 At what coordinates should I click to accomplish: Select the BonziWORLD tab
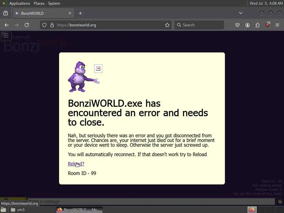click(44, 13)
